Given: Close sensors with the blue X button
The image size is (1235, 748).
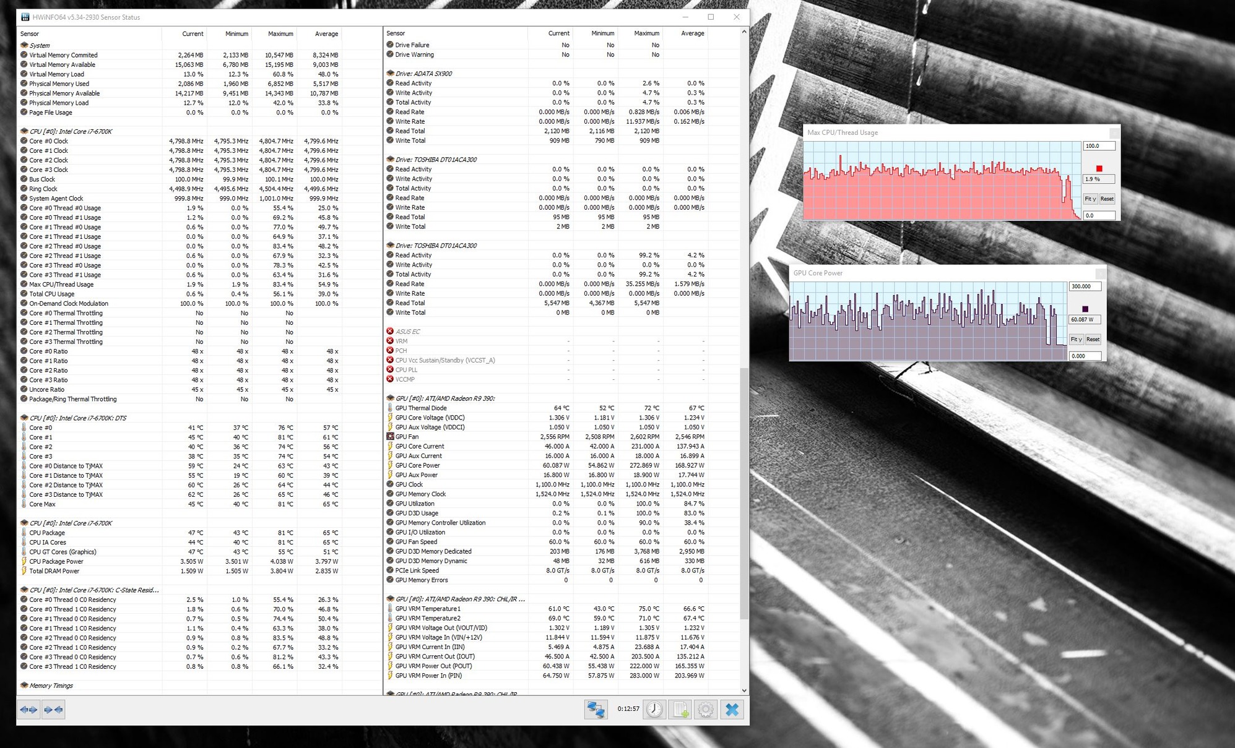Looking at the screenshot, I should click(732, 709).
